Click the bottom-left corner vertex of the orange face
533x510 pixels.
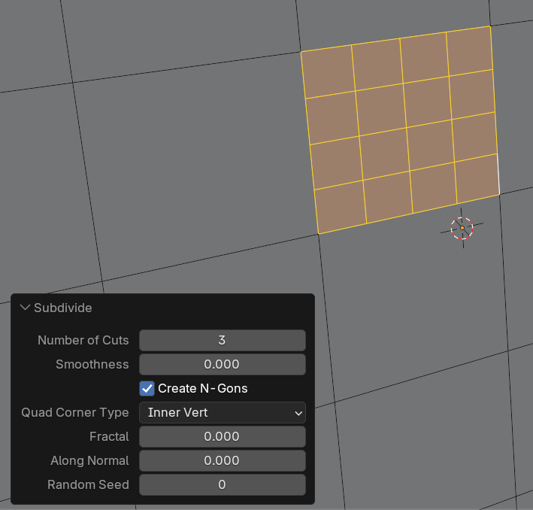tap(319, 234)
